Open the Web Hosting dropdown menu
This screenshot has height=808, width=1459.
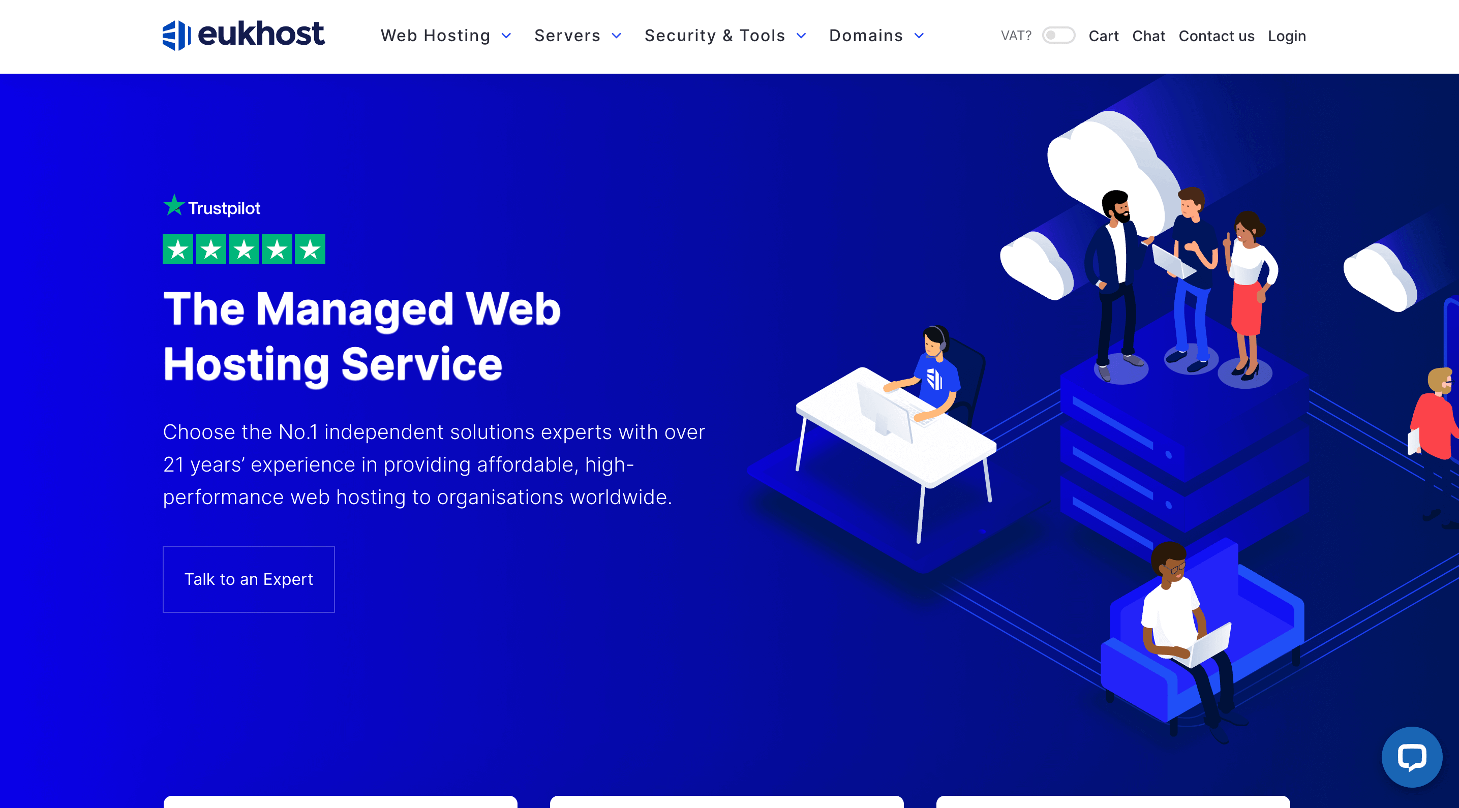445,35
